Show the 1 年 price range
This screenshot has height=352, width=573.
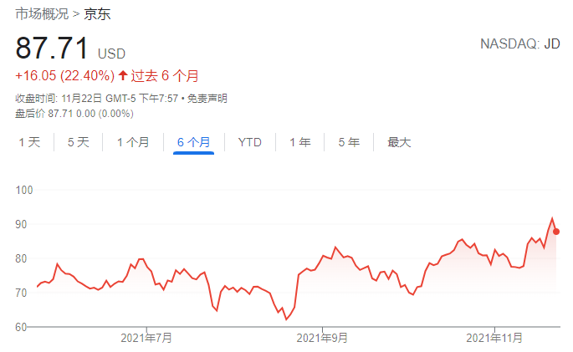pyautogui.click(x=300, y=142)
